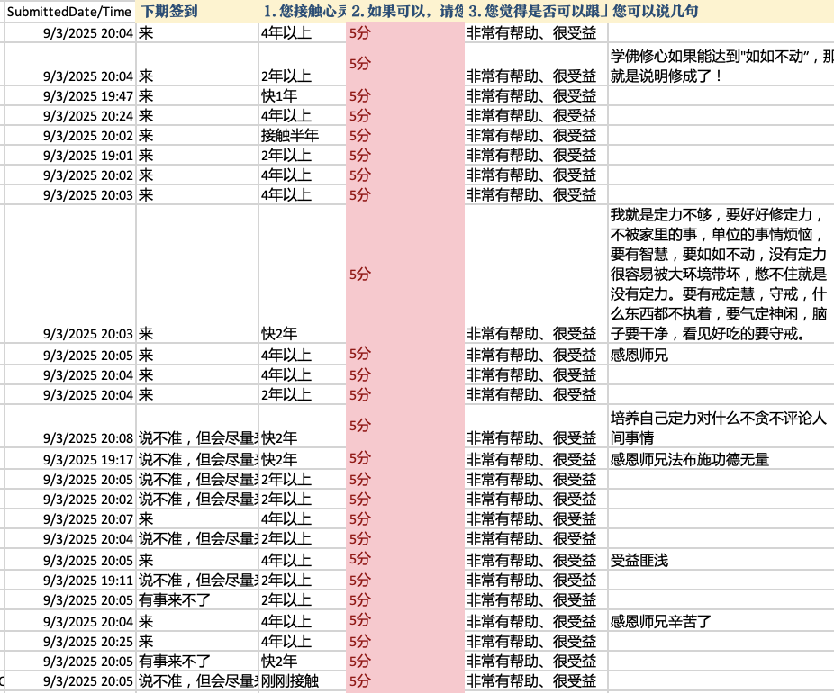Select 5分 in the 学佛修心 comment row
Screen dimensions: 834x693
pos(405,64)
